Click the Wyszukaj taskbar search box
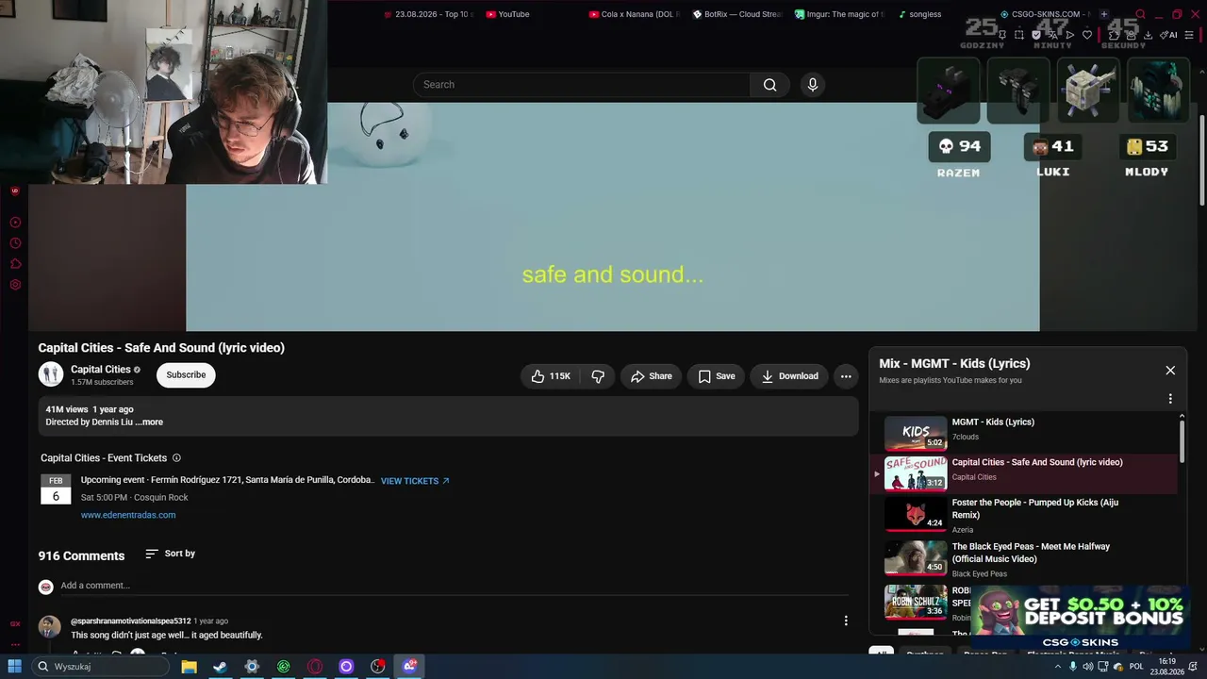 [102, 667]
